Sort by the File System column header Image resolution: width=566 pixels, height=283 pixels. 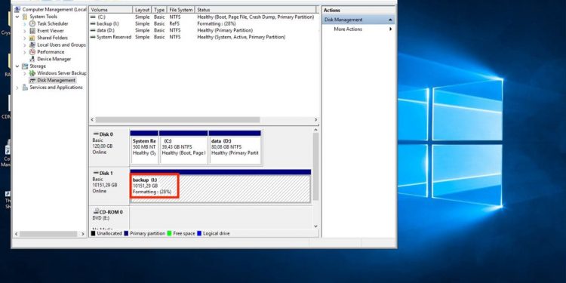181,10
